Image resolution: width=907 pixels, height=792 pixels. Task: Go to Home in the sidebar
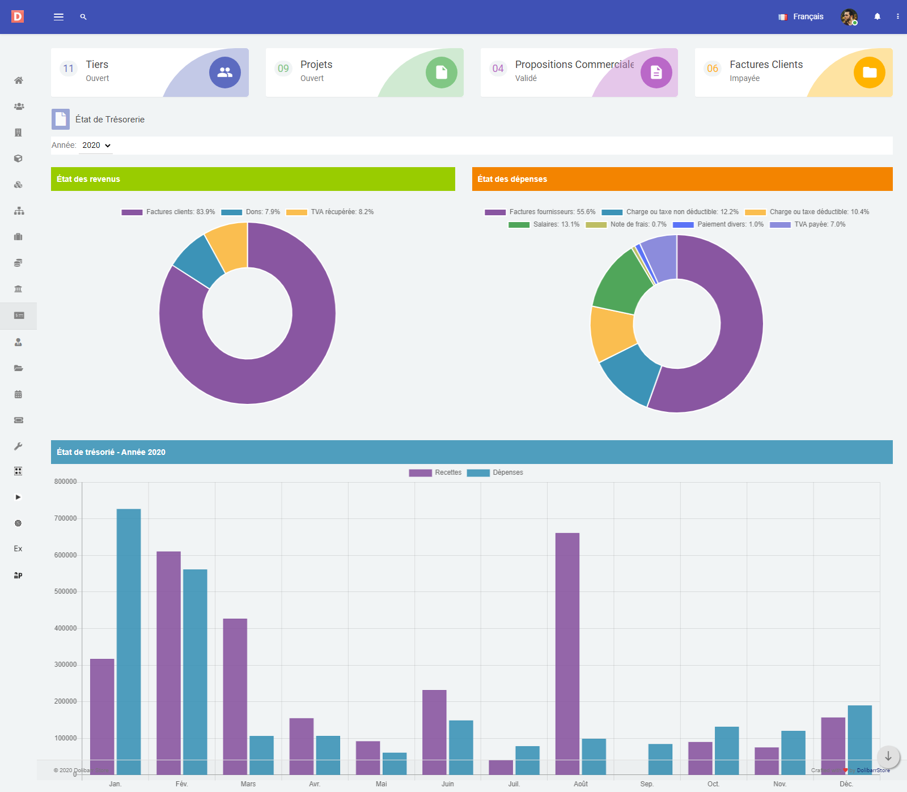pos(18,80)
